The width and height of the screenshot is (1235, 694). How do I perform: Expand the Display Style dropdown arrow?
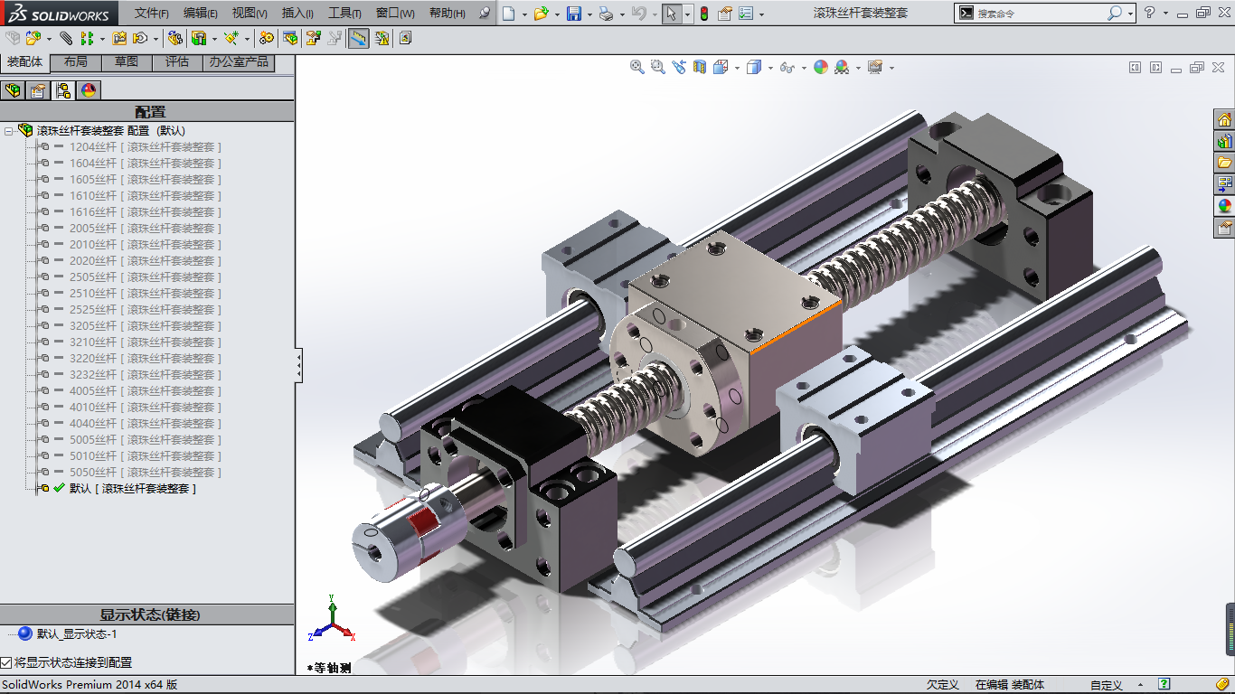769,68
